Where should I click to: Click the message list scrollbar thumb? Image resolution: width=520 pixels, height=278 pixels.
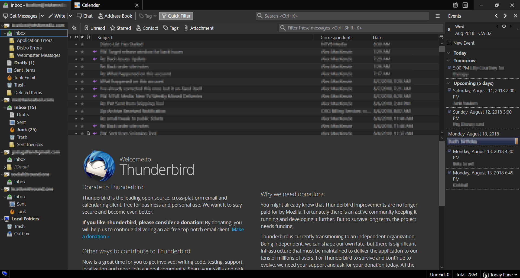[x=442, y=49]
